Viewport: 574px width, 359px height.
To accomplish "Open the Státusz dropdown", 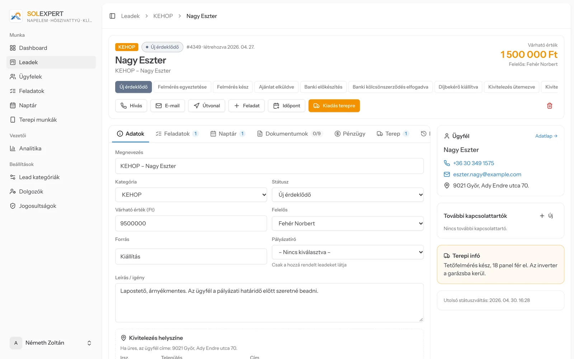I will click(348, 195).
